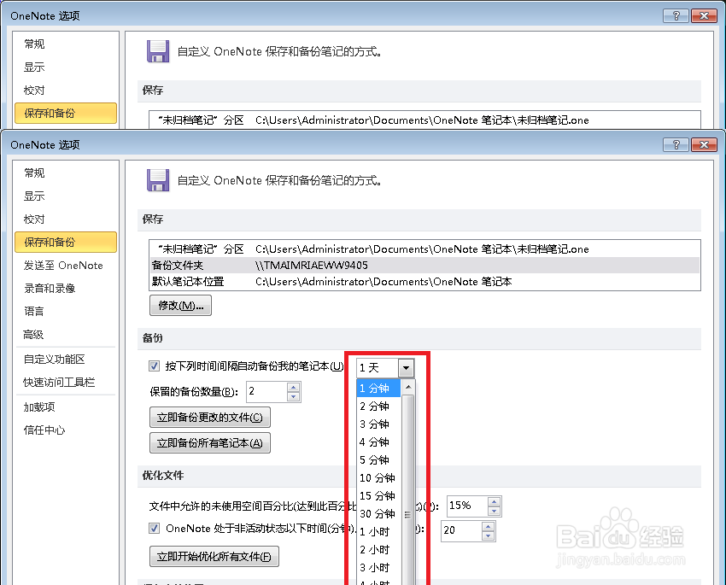Click the floppy disk save icon in front dialog
This screenshot has width=726, height=585.
(158, 180)
